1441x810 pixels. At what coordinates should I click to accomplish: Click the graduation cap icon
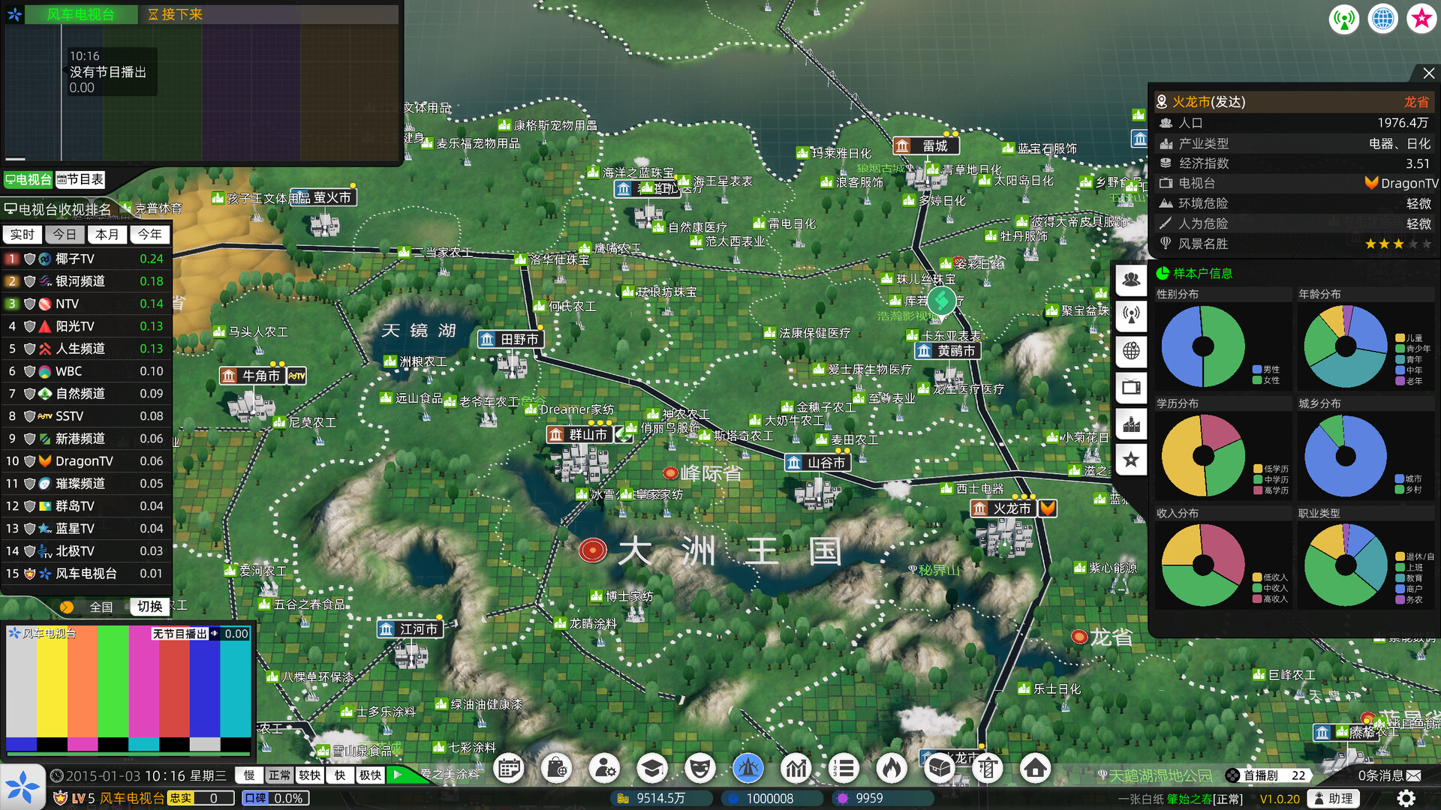652,768
